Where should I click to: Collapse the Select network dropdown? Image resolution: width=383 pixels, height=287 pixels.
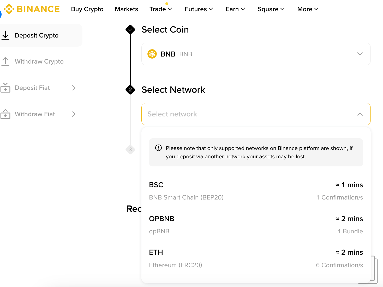coord(360,114)
